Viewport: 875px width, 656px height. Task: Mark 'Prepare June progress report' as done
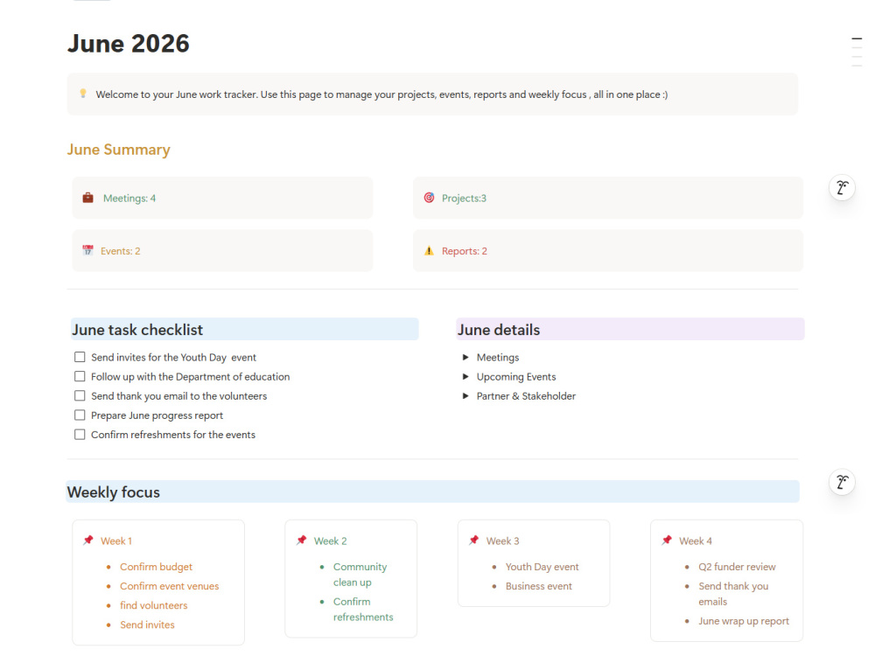click(80, 415)
